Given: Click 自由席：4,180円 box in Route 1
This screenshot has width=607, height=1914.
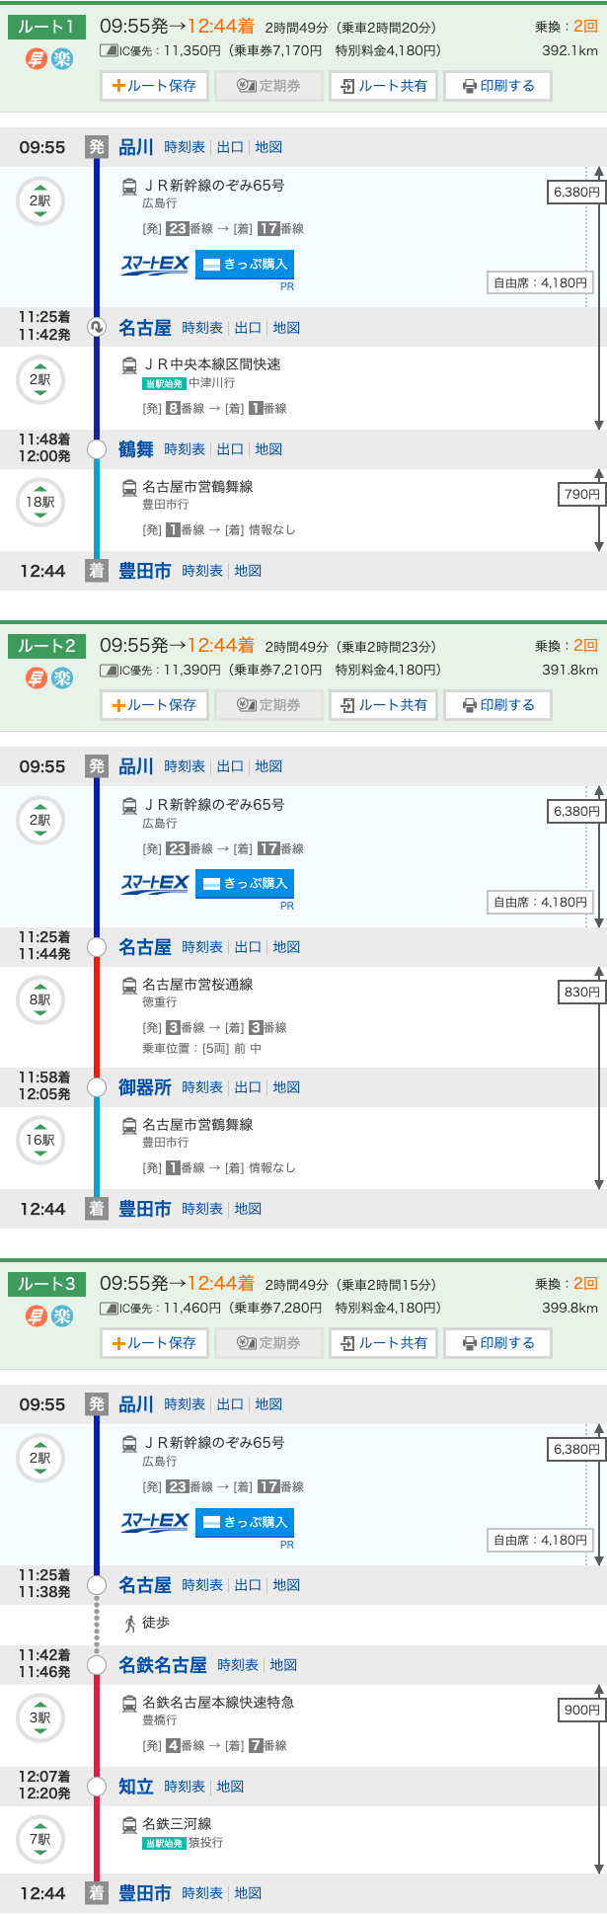Looking at the screenshot, I should [x=541, y=283].
